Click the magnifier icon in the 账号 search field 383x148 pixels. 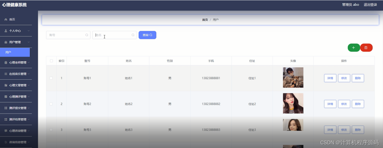click(87, 35)
